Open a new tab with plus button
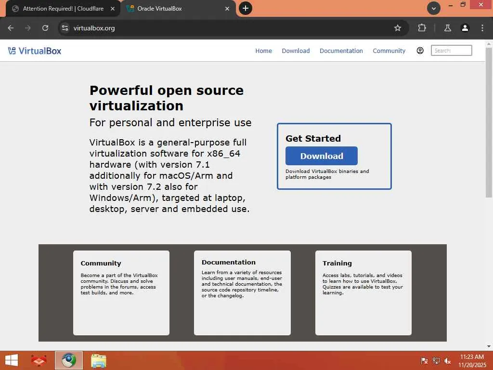The width and height of the screenshot is (493, 370). [246, 8]
